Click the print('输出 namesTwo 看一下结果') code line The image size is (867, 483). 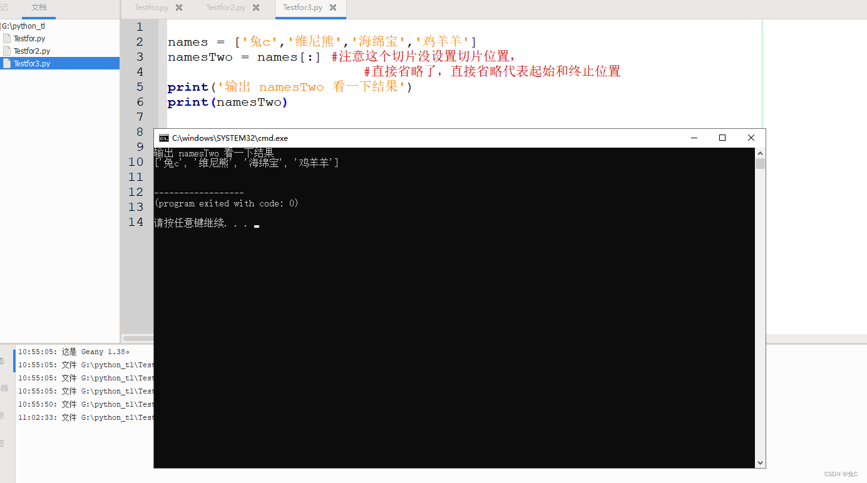coord(290,87)
